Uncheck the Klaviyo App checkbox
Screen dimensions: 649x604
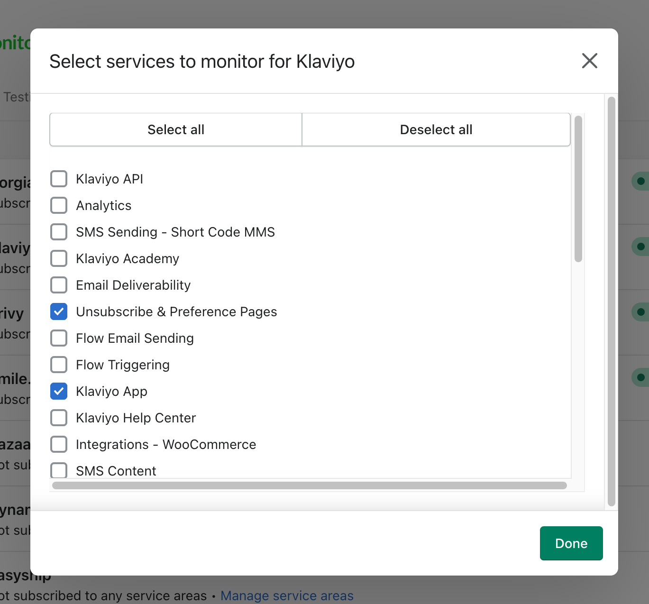coord(59,392)
